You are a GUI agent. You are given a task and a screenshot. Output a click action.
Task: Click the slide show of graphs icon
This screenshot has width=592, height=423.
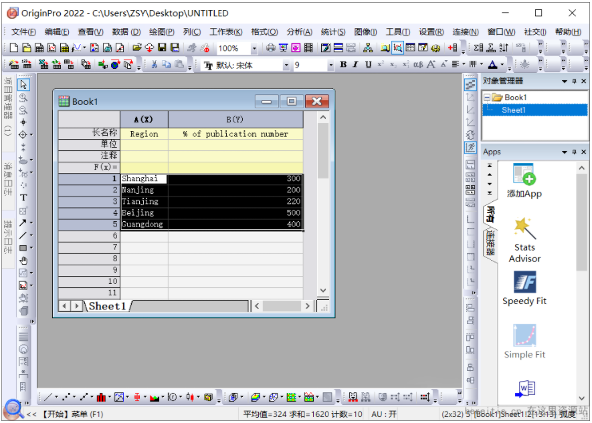click(x=283, y=48)
